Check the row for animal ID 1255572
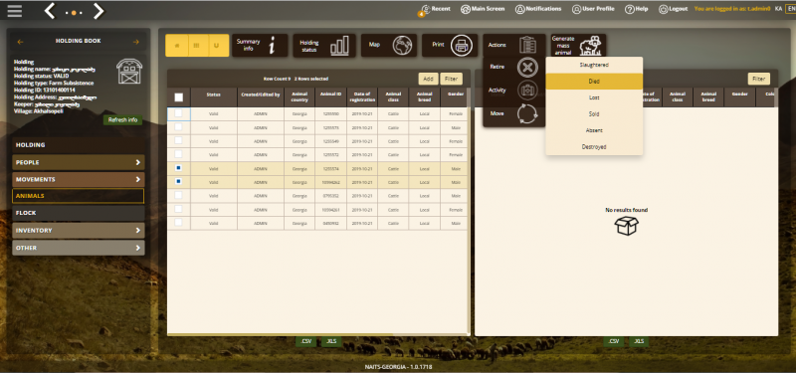The width and height of the screenshot is (796, 373). pyautogui.click(x=178, y=154)
